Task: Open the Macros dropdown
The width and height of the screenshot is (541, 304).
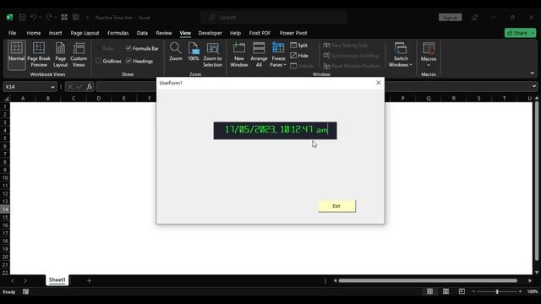Action: [429, 54]
